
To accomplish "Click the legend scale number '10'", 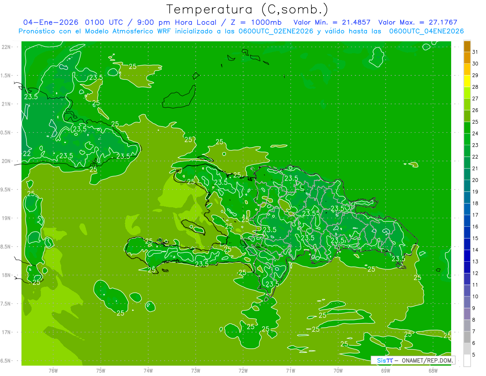I will pyautogui.click(x=475, y=297).
